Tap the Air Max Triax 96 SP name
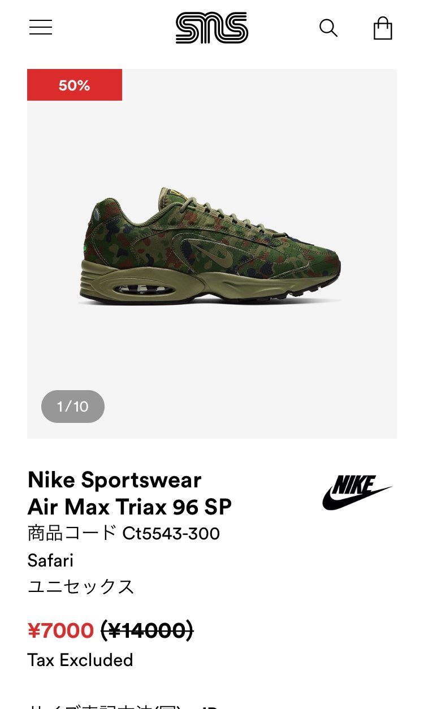This screenshot has height=709, width=424. pyautogui.click(x=129, y=507)
